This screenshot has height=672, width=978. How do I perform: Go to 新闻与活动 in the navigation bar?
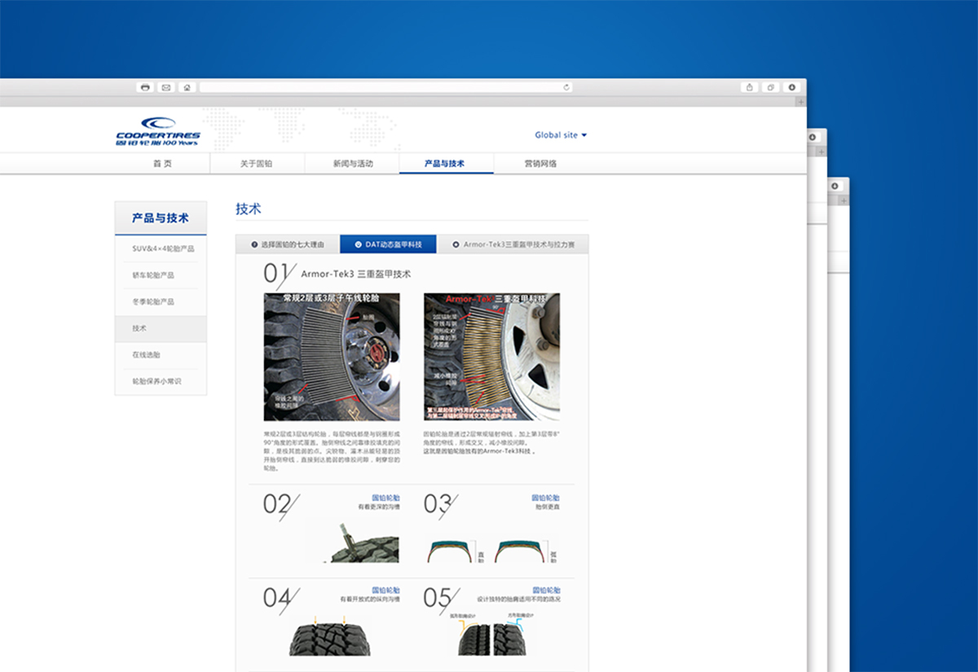pos(352,164)
